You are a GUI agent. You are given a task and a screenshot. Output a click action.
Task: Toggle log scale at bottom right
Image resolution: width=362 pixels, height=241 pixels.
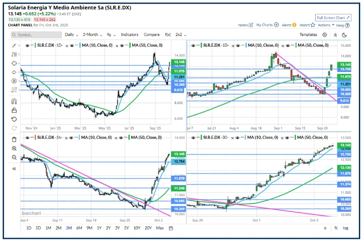pyautogui.click(x=346, y=228)
